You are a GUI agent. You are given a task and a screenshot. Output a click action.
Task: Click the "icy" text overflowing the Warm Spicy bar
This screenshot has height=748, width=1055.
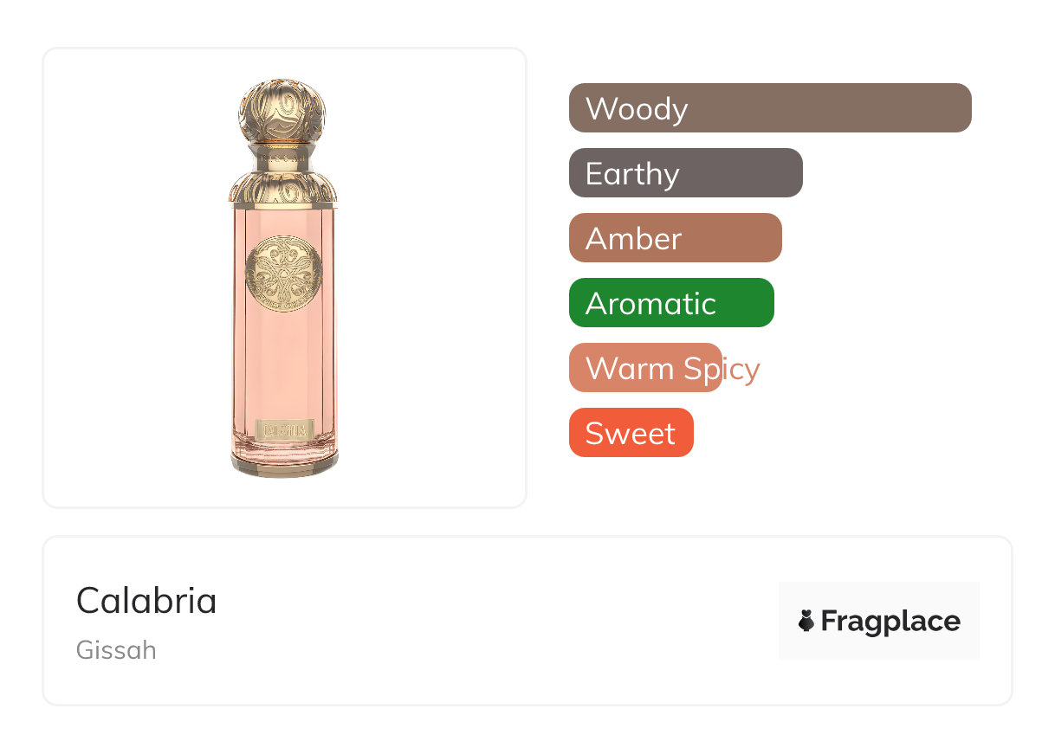pyautogui.click(x=741, y=369)
